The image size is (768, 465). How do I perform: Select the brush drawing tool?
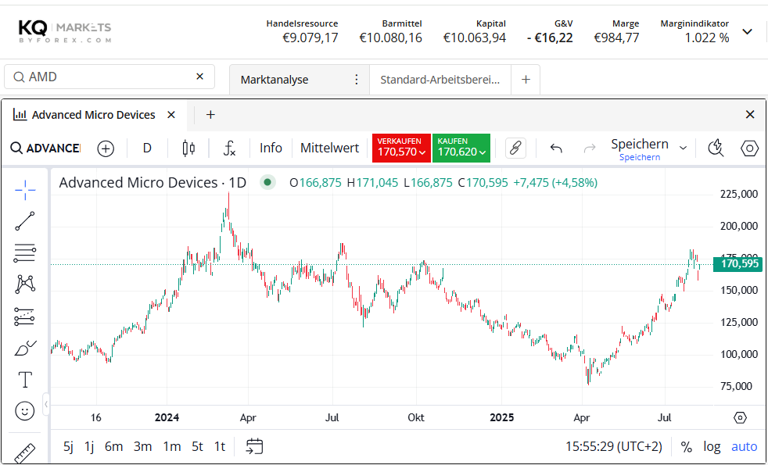(x=25, y=348)
